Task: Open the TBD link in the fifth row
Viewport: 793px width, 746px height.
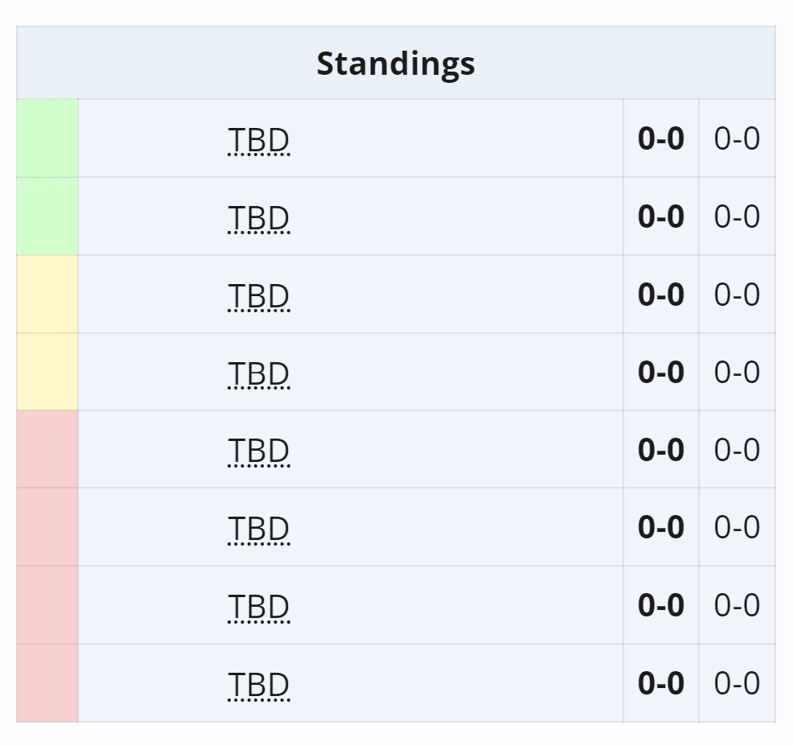Action: (259, 450)
